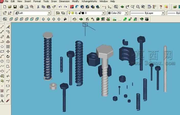This screenshot has height=115, width=180.
Task: Select the large coil spring with gray caps
Action: [x=48, y=56]
